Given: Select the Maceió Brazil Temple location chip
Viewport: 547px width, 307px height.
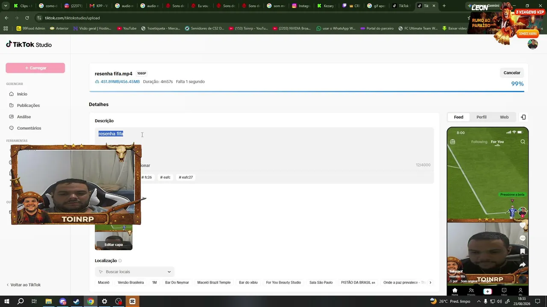Looking at the screenshot, I should (x=214, y=283).
